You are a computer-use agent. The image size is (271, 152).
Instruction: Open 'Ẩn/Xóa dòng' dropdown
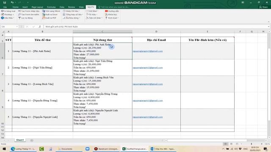point(72,18)
